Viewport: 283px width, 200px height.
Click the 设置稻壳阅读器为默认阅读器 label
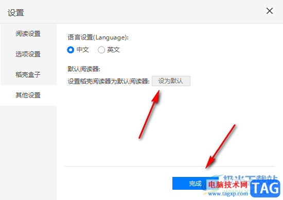pos(109,82)
